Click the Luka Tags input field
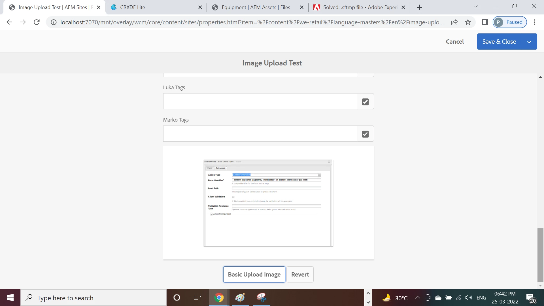The width and height of the screenshot is (544, 306). pos(260,101)
